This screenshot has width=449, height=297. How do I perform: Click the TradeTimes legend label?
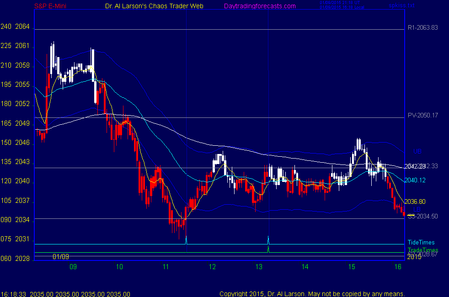tap(422, 250)
